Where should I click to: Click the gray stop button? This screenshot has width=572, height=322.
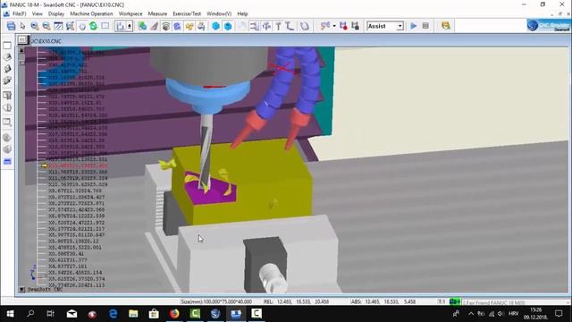tap(425, 26)
